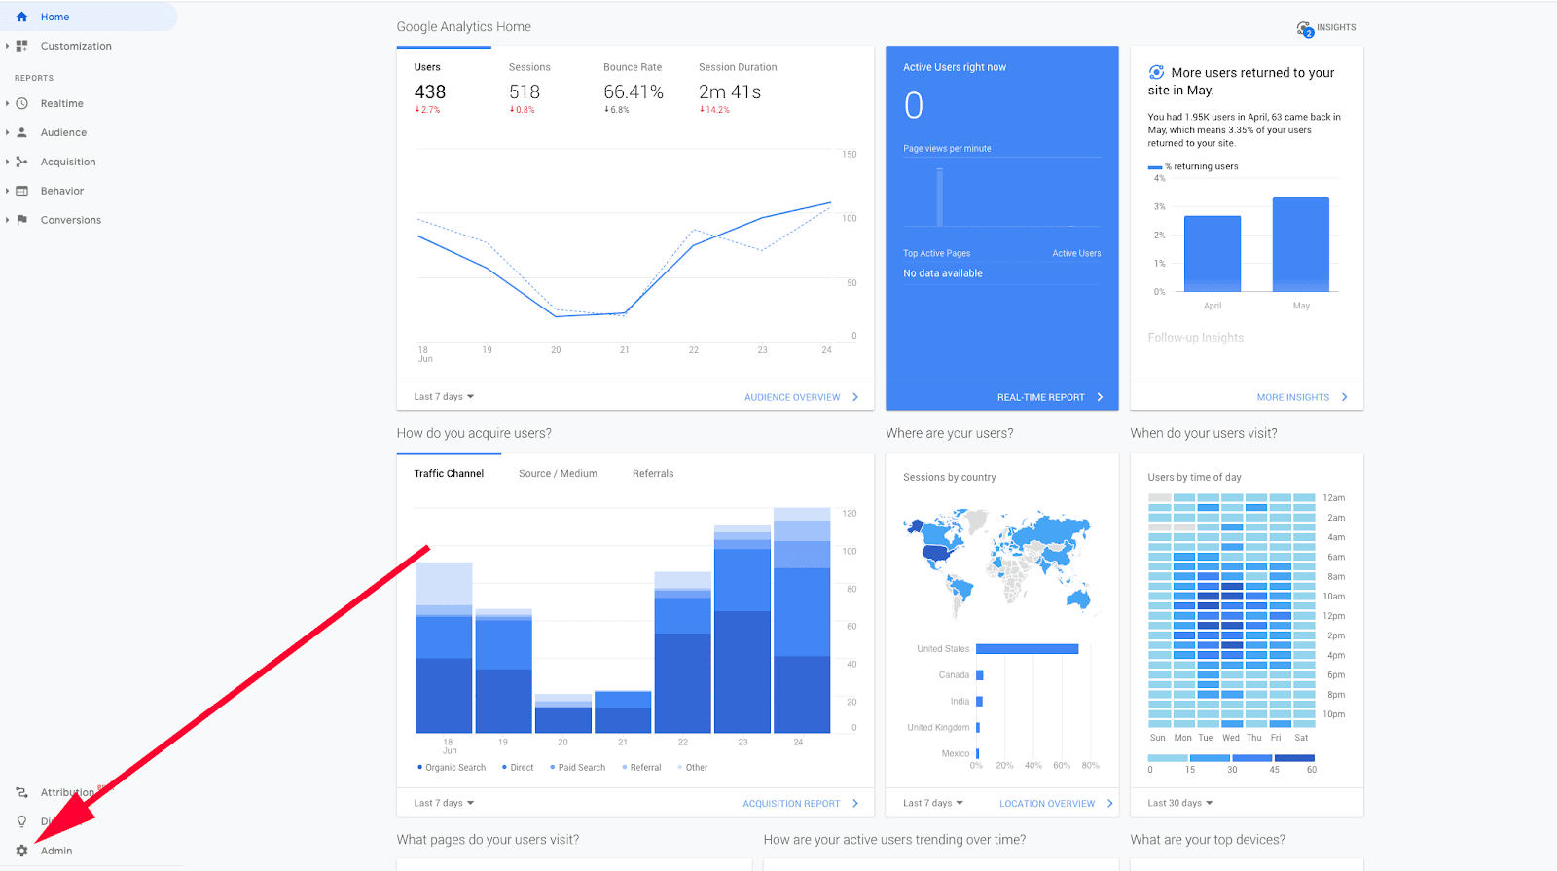Click the Insights button label
Viewport: 1557px width, 871px height.
point(1336,27)
